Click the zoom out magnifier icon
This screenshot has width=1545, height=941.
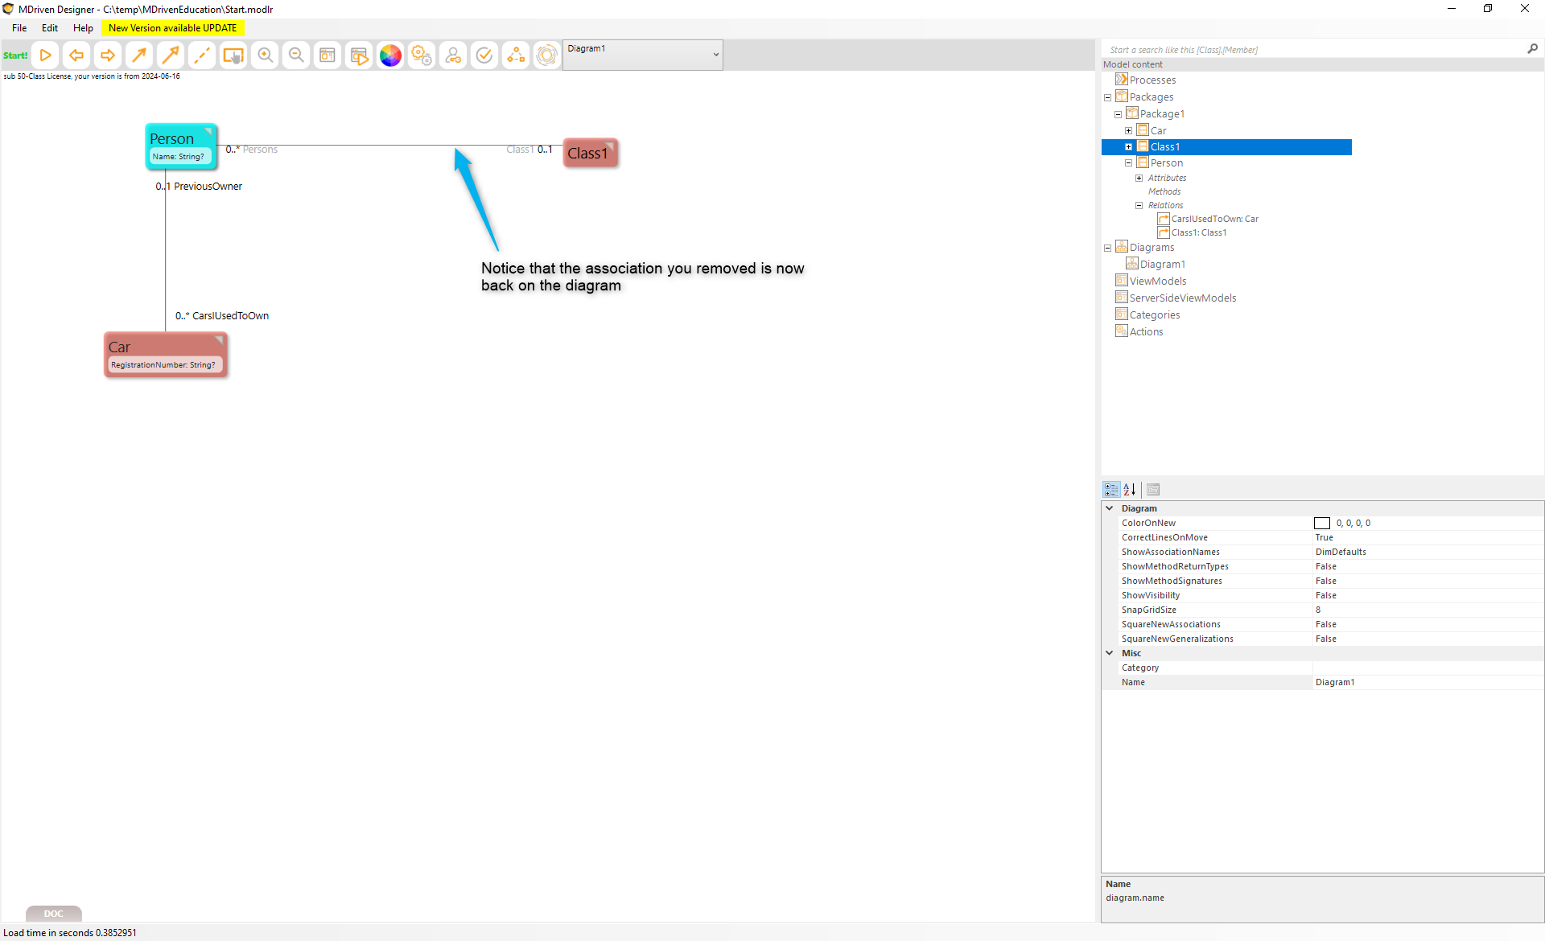tap(296, 55)
